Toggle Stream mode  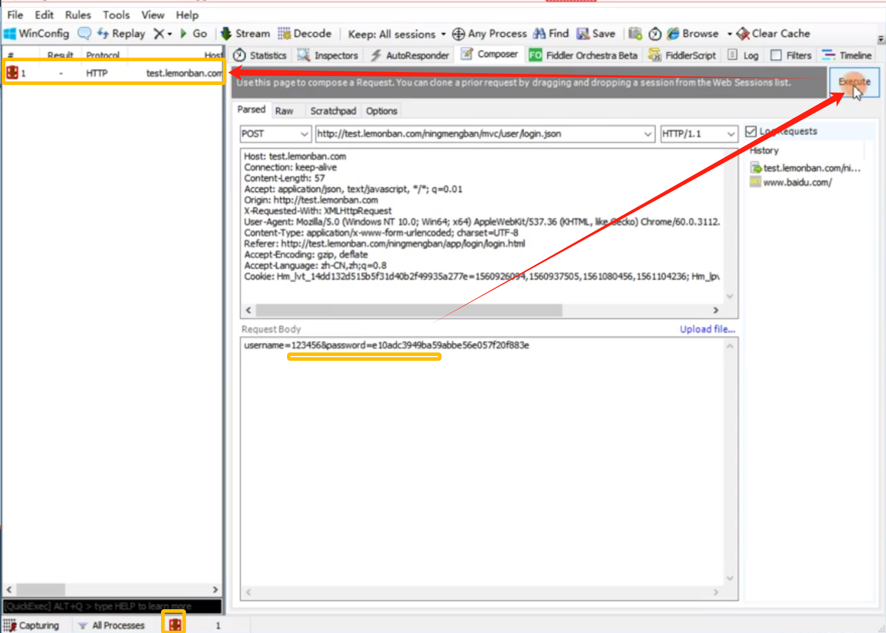coord(245,34)
